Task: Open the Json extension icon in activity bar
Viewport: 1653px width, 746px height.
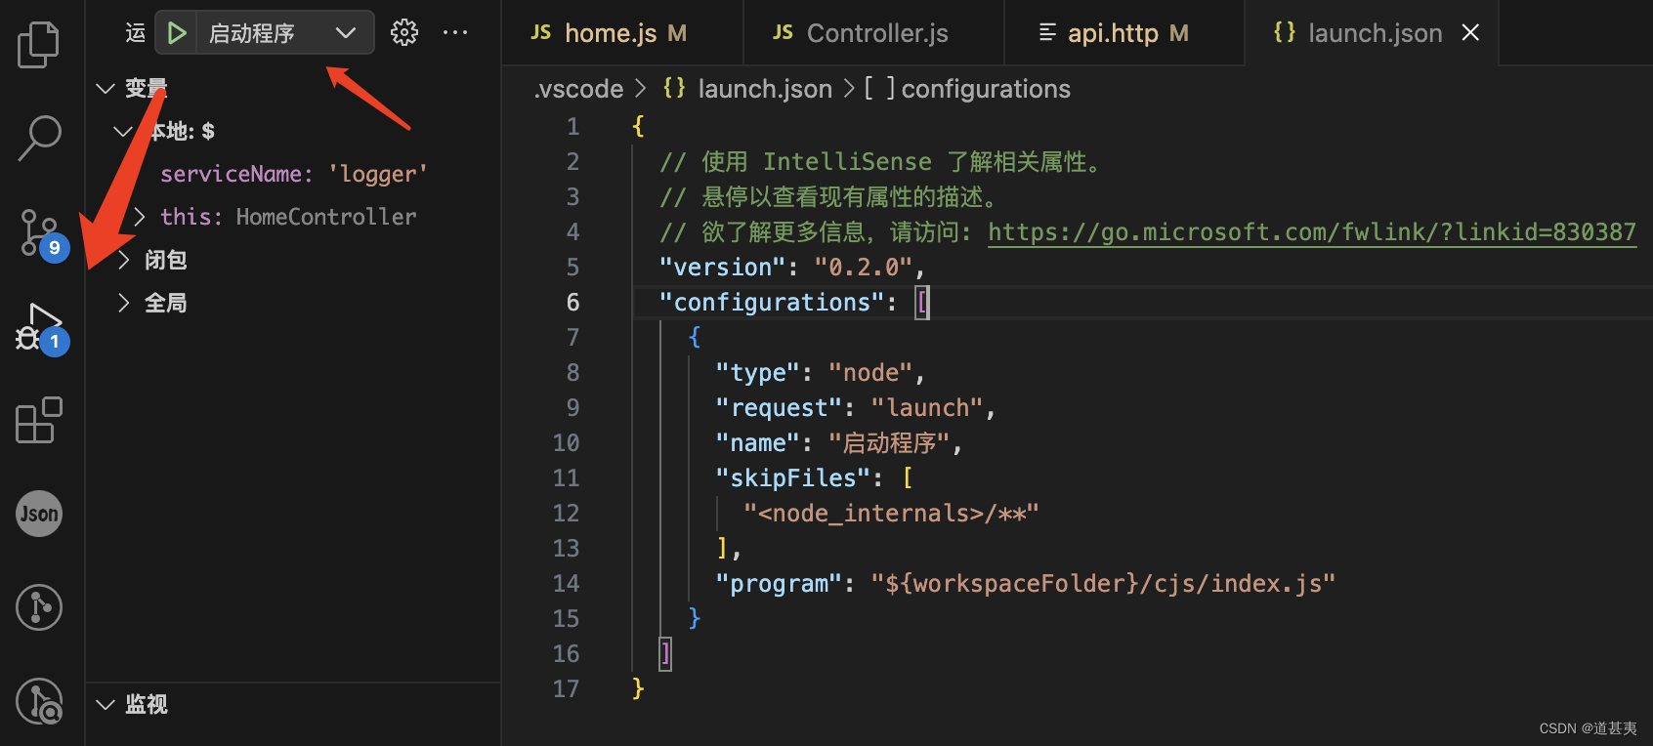Action: 39,514
